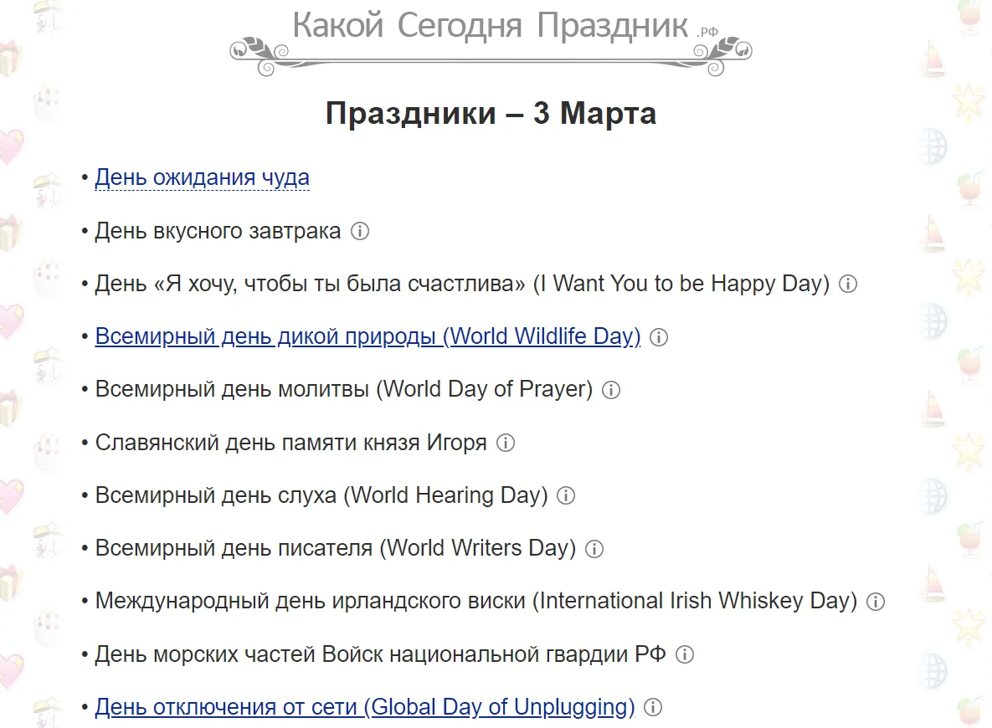Click the globe decoration on the right side
This screenshot has width=992, height=728.
coord(932,147)
